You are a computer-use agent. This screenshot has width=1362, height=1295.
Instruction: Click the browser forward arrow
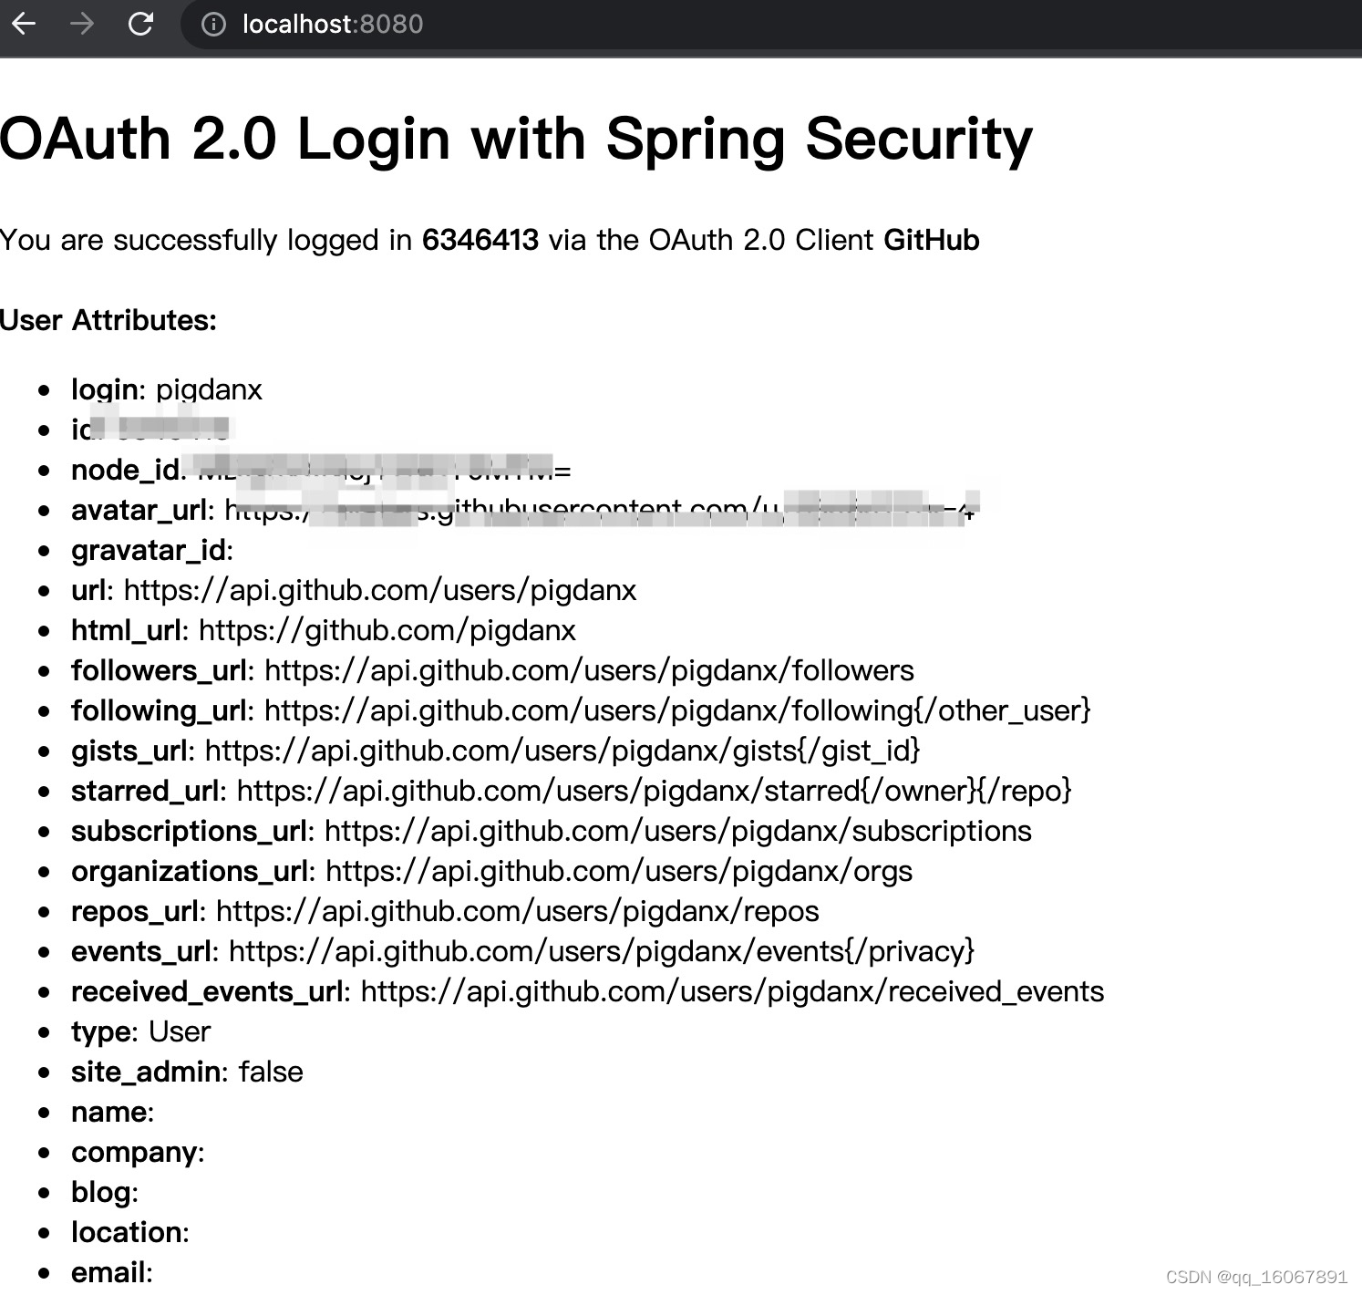click(83, 24)
